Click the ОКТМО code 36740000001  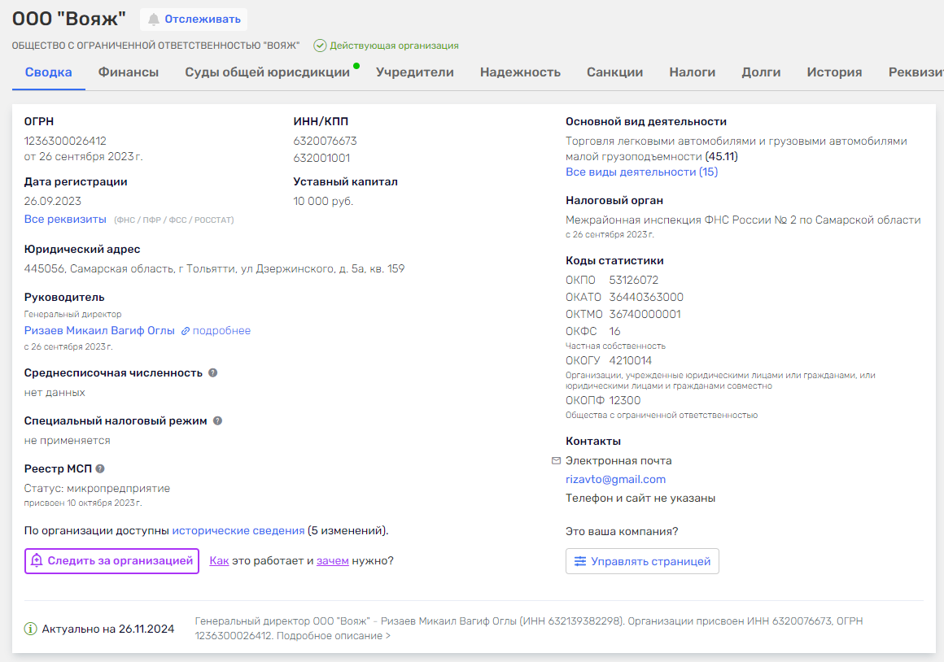pyautogui.click(x=645, y=314)
